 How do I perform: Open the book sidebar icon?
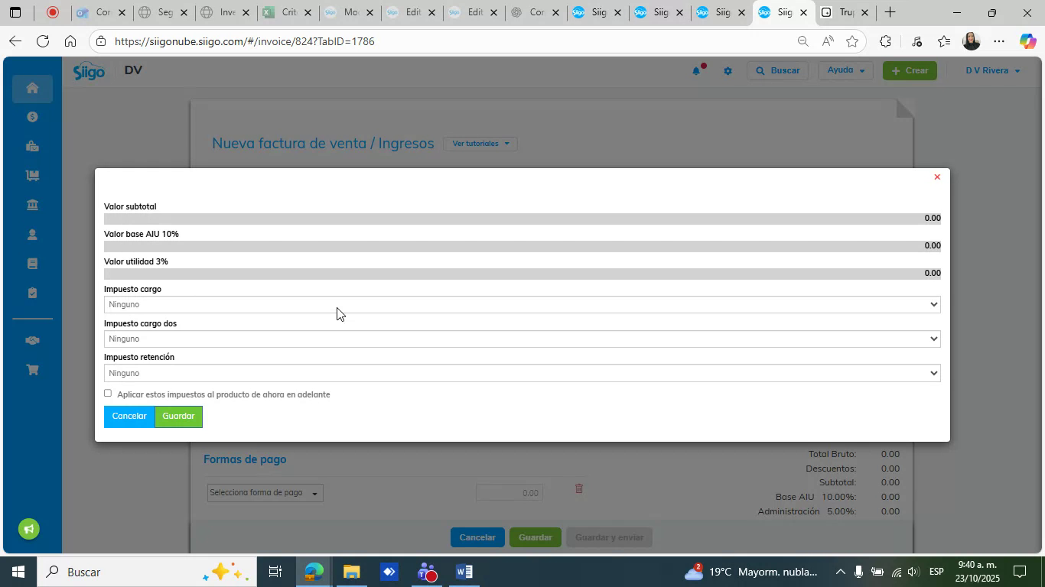coord(32,264)
